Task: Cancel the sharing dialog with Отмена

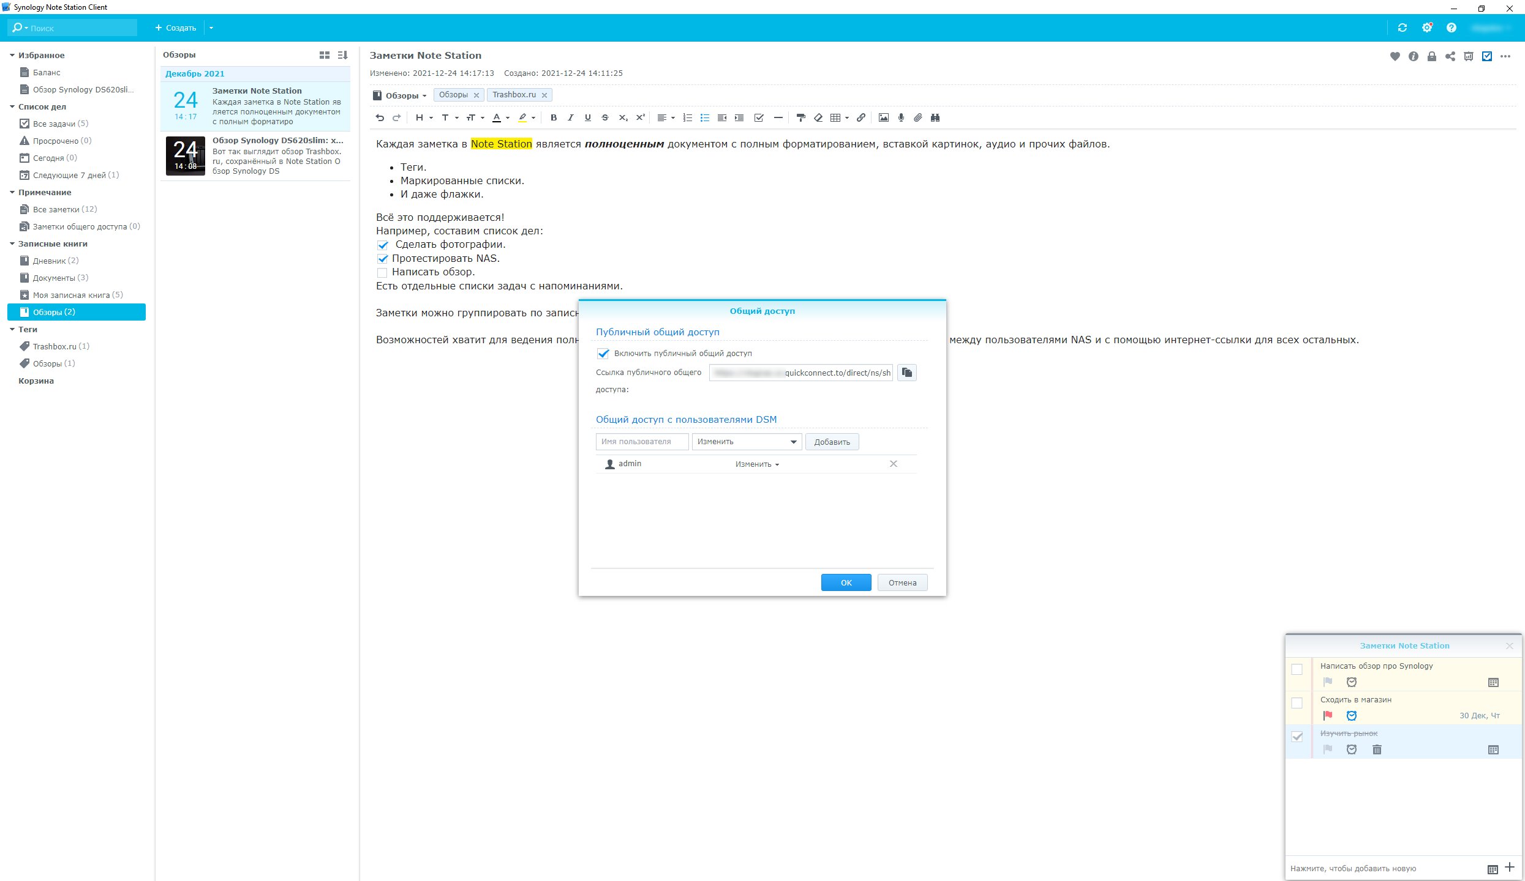Action: 902,582
